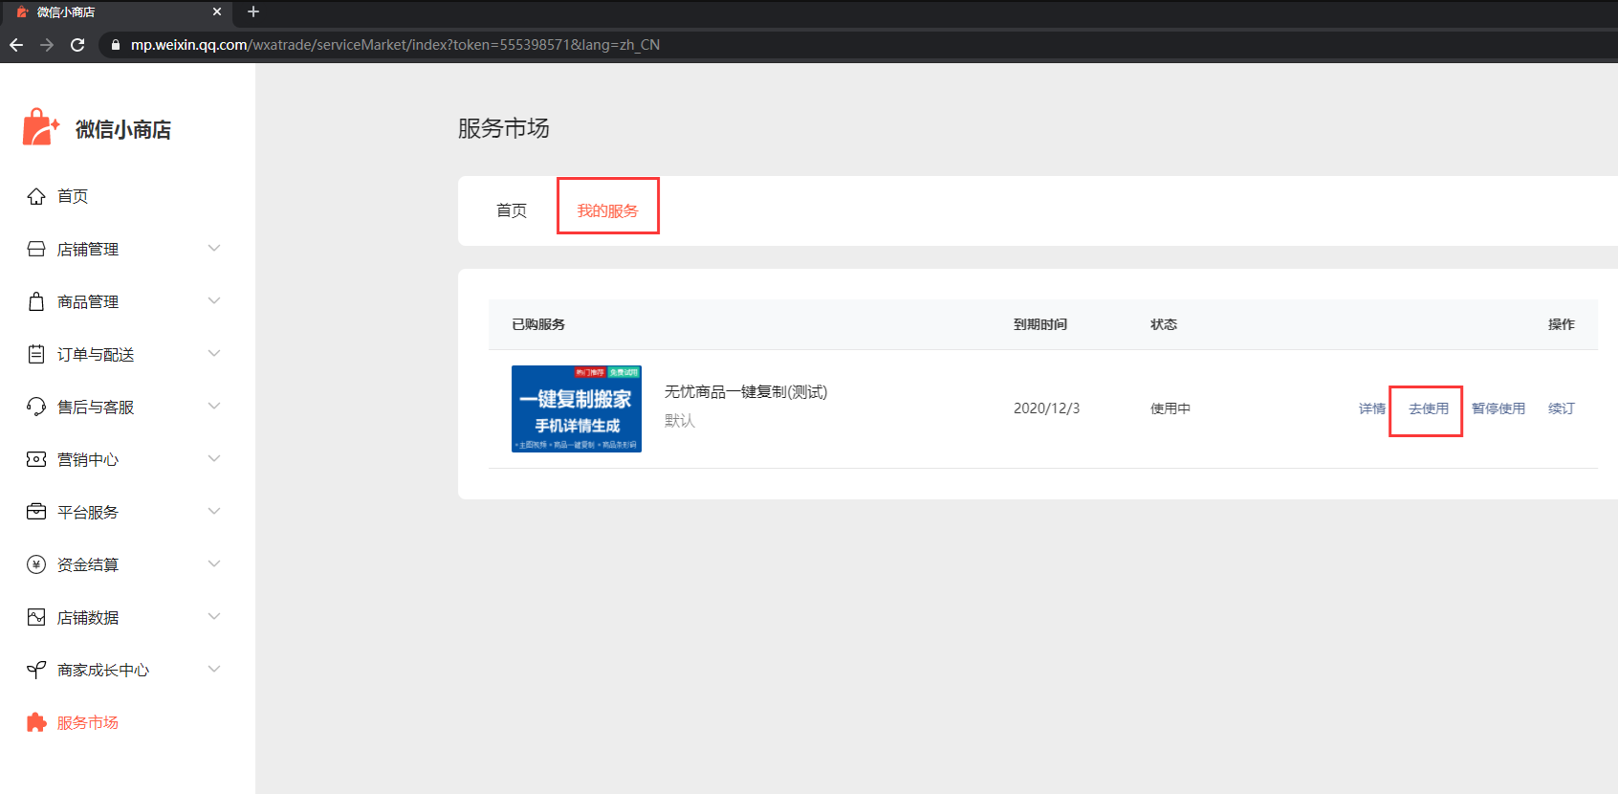Expand the 营销中心 chevron
This screenshot has height=794, width=1618.
coord(214,459)
